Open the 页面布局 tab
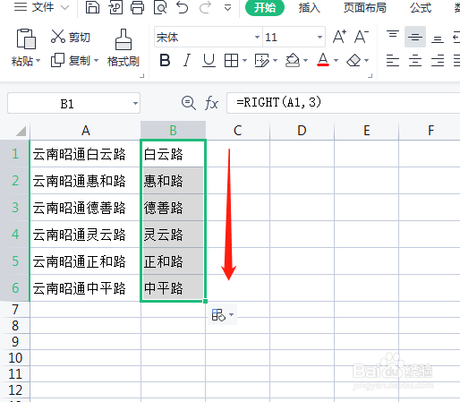Viewport: 460px width, 402px height. (364, 7)
